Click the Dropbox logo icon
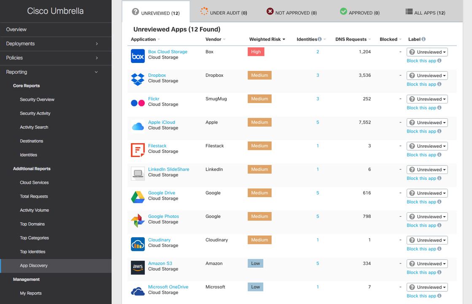Screen dimensions: 472x304 (138, 79)
